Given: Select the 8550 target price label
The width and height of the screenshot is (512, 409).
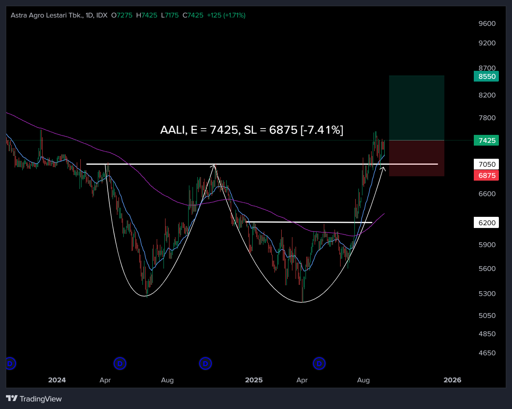Looking at the screenshot, I should [486, 76].
